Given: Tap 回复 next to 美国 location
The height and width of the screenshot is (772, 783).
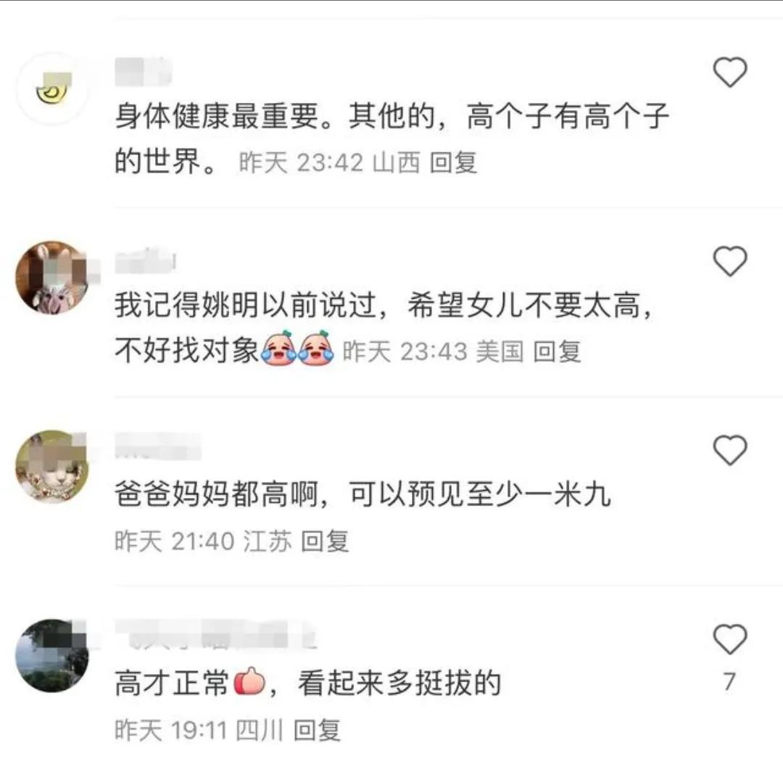Looking at the screenshot, I should pyautogui.click(x=558, y=351).
